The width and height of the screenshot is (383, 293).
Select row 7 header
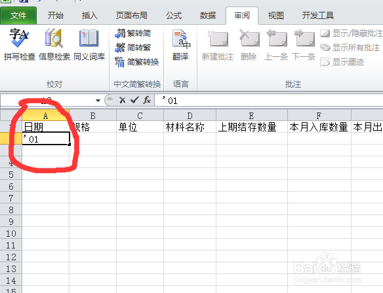(x=11, y=198)
